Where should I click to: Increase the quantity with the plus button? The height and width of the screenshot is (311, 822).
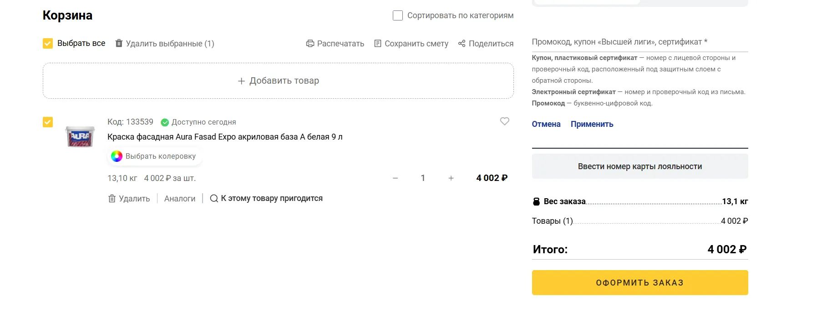451,178
